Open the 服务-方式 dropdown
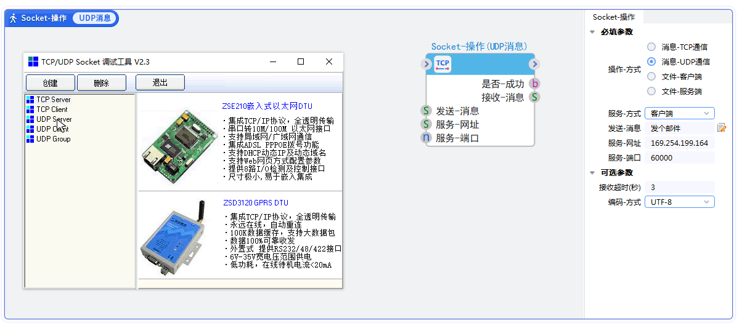 pos(679,113)
